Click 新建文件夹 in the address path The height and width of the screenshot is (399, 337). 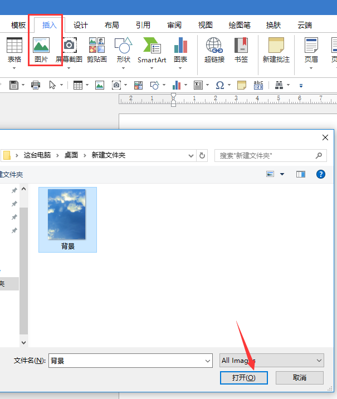[x=109, y=155]
